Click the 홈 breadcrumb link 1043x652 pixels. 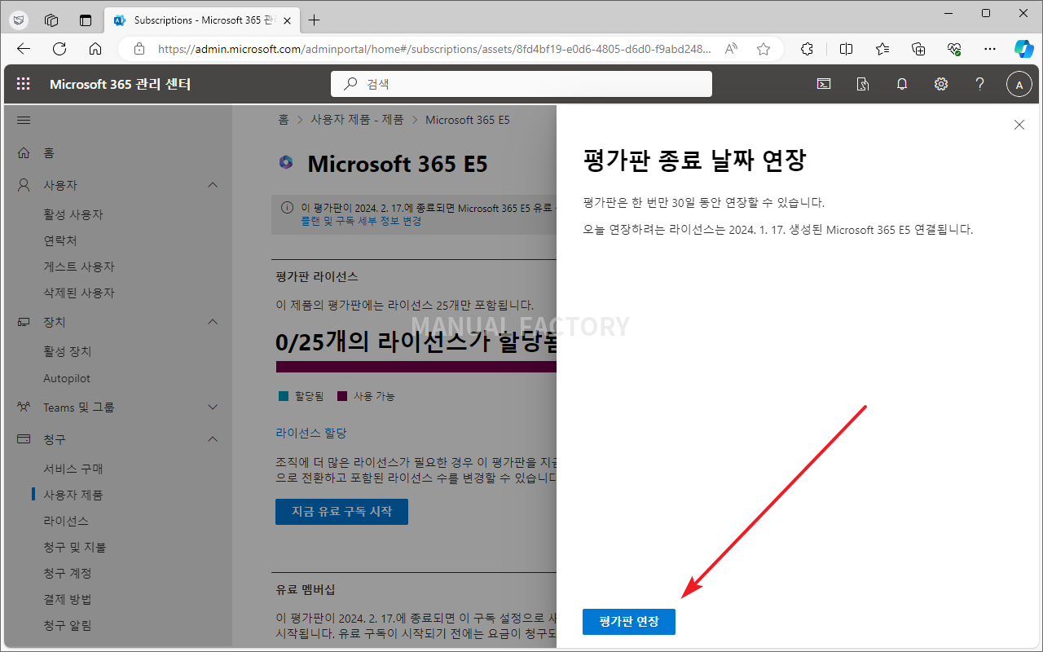284,120
